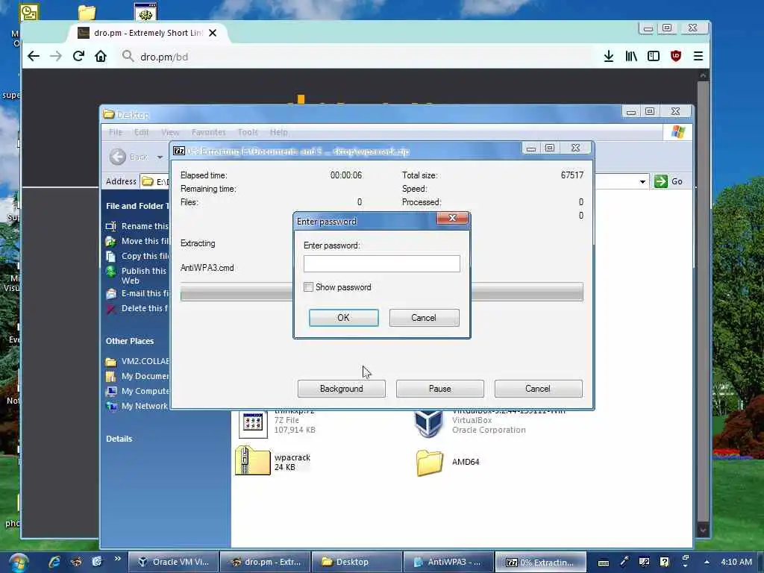Open the browser hamburger menu
Screen dimensions: 764x573
point(698,57)
